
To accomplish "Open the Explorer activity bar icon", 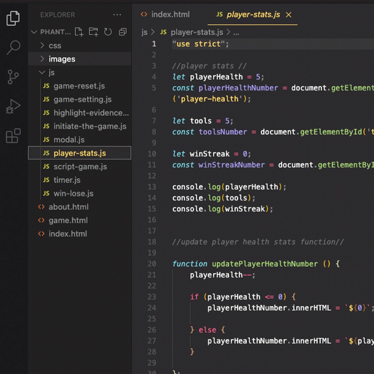I will pos(13,18).
